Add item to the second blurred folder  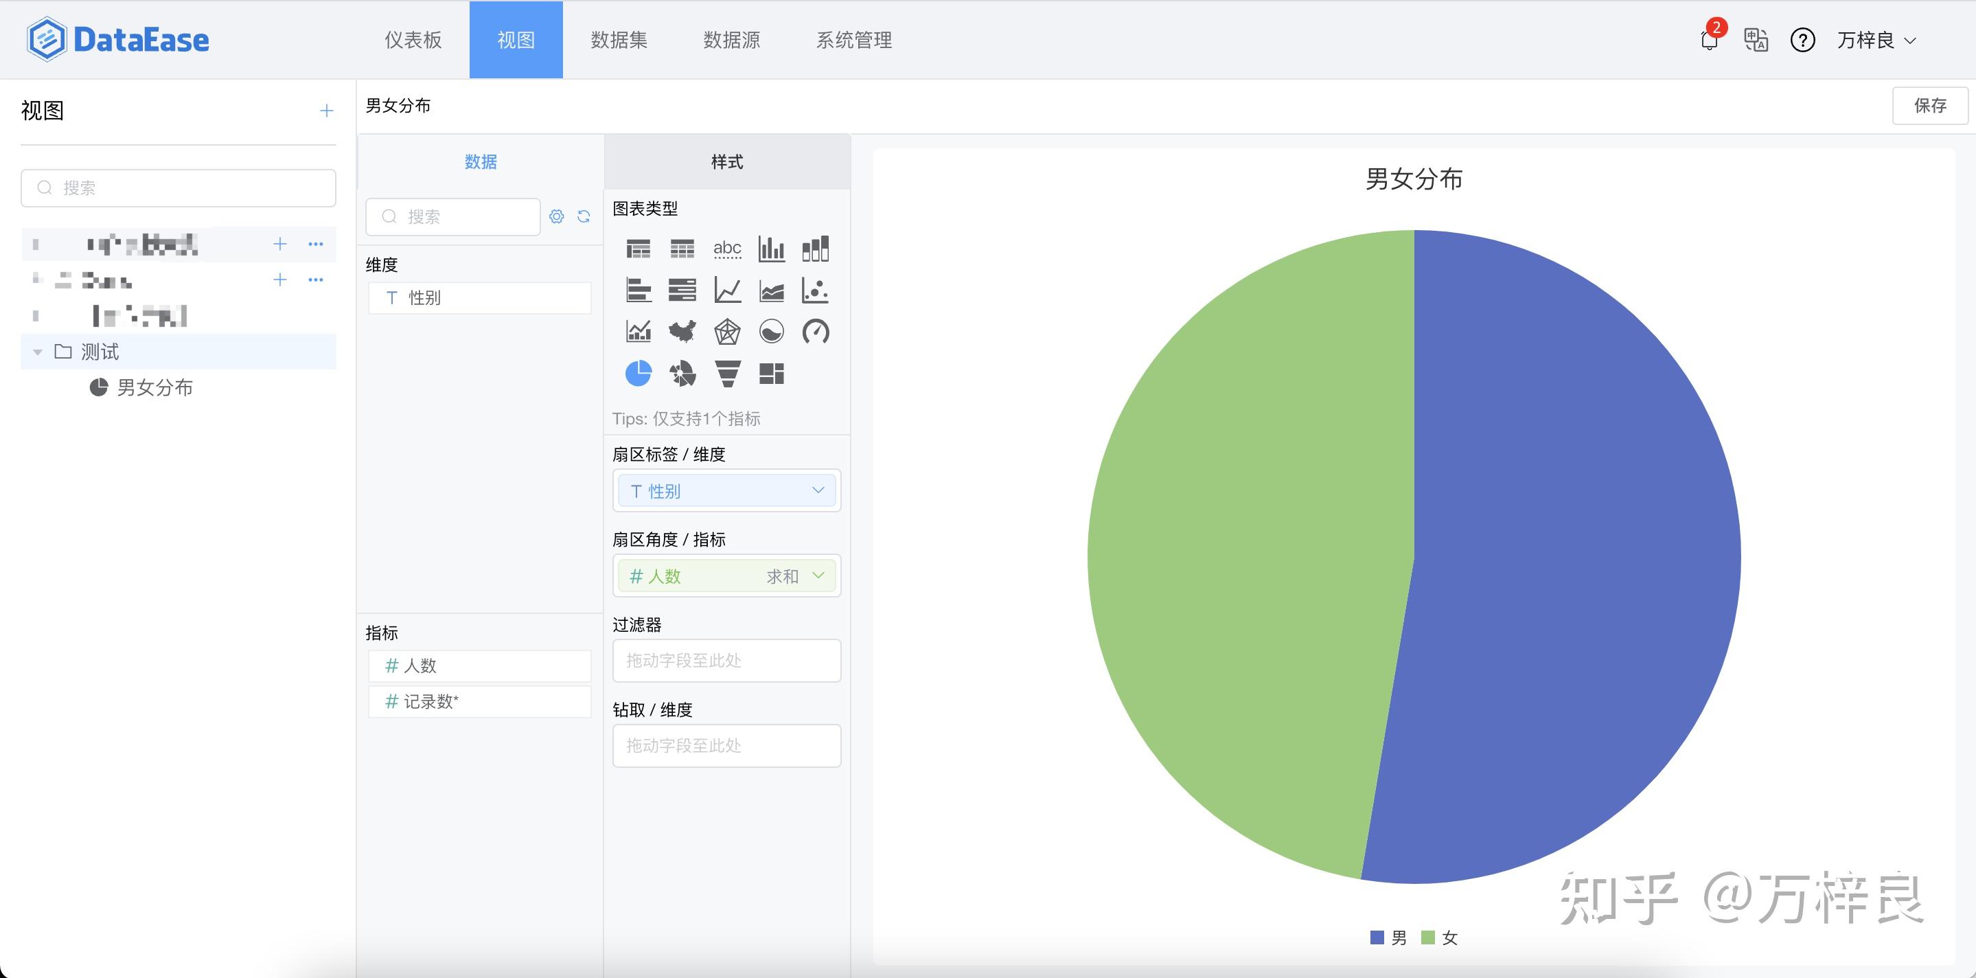tap(280, 280)
